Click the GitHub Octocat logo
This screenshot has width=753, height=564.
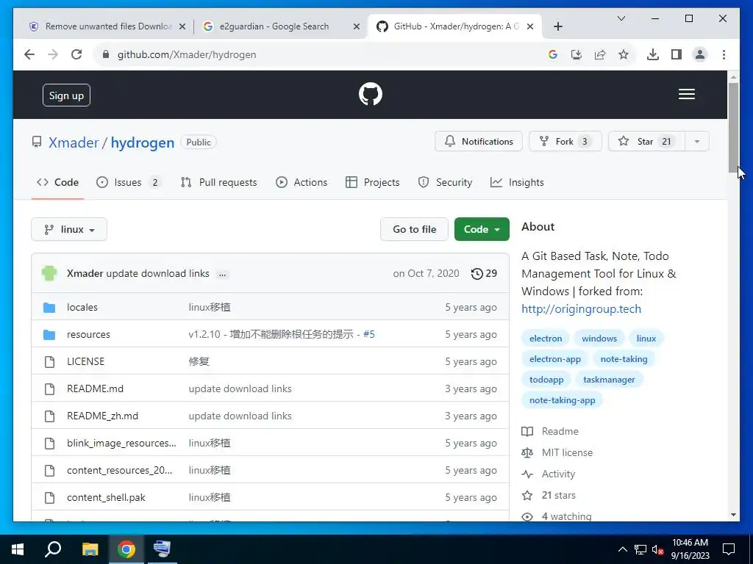click(x=371, y=94)
